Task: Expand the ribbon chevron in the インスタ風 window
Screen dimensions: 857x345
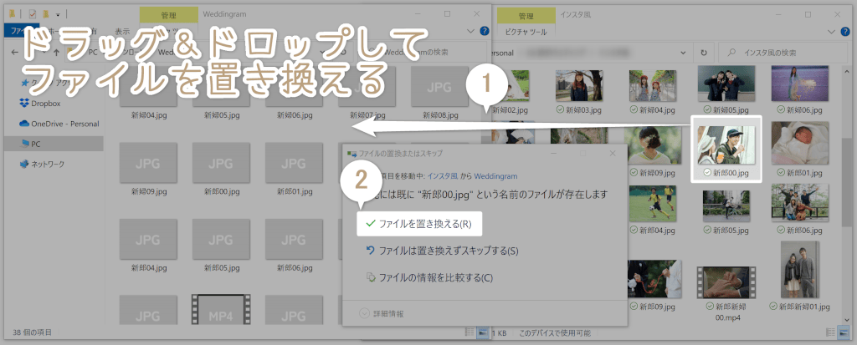Action: pos(832,32)
